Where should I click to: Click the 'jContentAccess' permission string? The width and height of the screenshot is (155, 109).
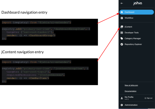(51, 75)
